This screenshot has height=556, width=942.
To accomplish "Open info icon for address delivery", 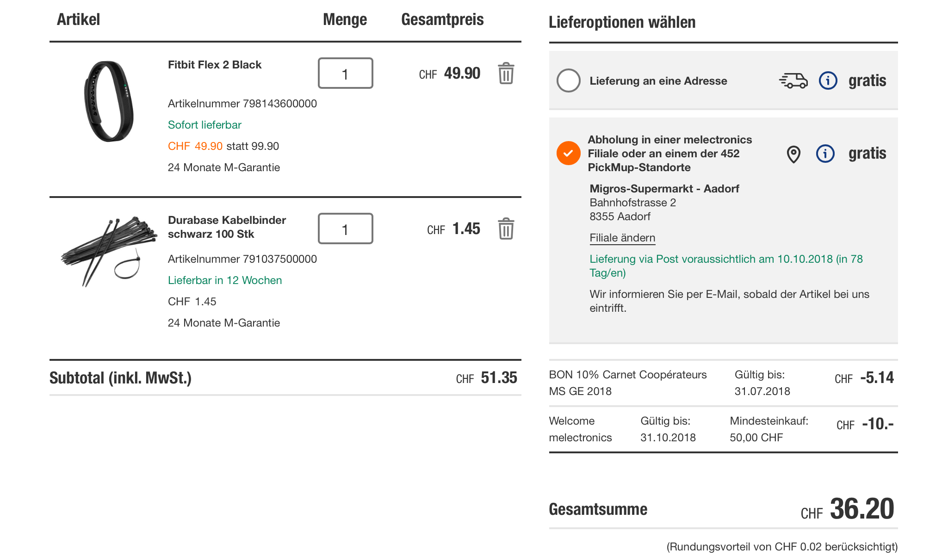I will pyautogui.click(x=828, y=81).
